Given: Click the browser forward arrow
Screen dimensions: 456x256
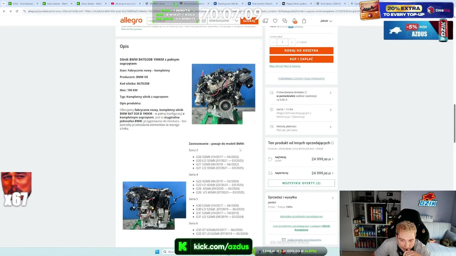Looking at the screenshot, I should click(x=10, y=11).
